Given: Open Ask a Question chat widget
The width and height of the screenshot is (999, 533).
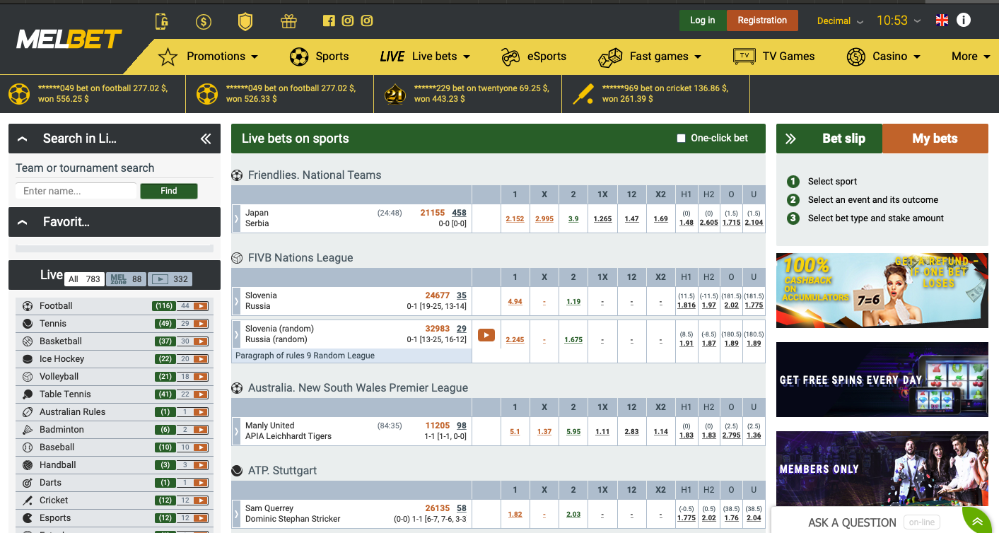Looking at the screenshot, I should click(852, 522).
